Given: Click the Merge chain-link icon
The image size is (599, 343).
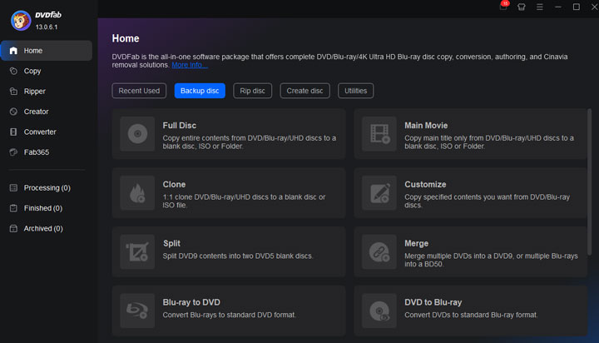Looking at the screenshot, I should click(379, 251).
